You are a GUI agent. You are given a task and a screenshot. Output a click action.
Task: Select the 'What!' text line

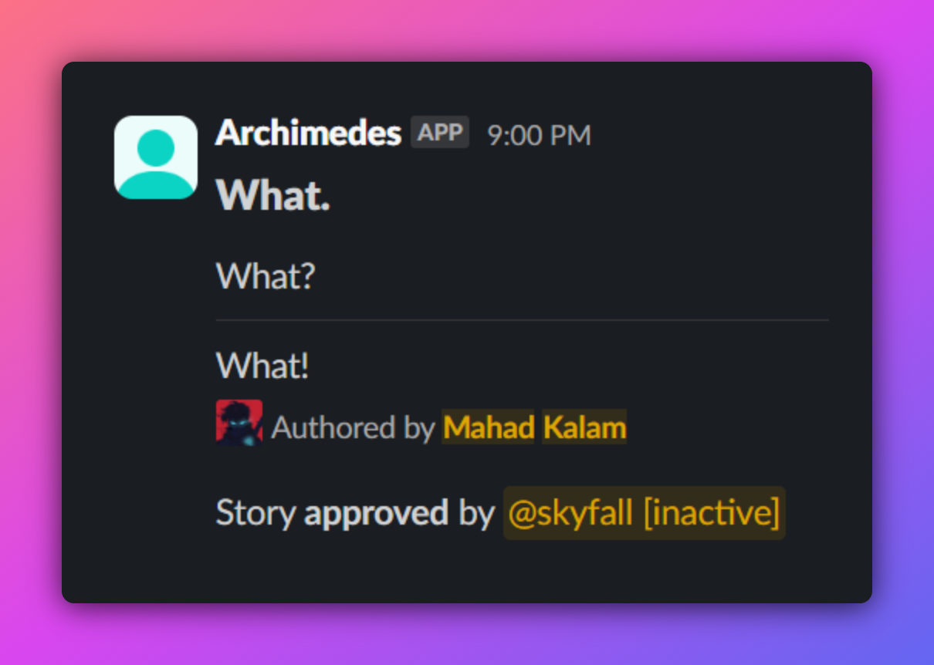pos(262,366)
